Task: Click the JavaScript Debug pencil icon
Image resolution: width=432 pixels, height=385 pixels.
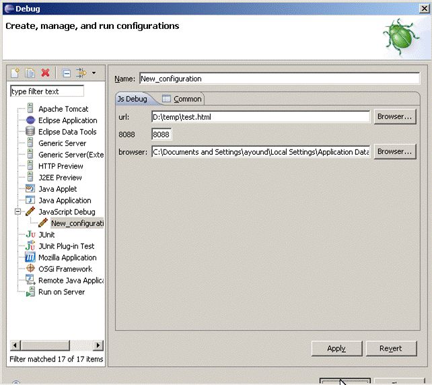Action: click(30, 211)
